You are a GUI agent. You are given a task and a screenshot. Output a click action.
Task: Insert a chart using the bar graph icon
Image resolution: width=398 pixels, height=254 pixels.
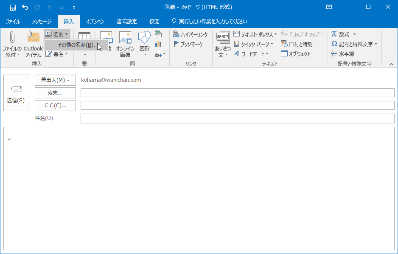point(158,44)
